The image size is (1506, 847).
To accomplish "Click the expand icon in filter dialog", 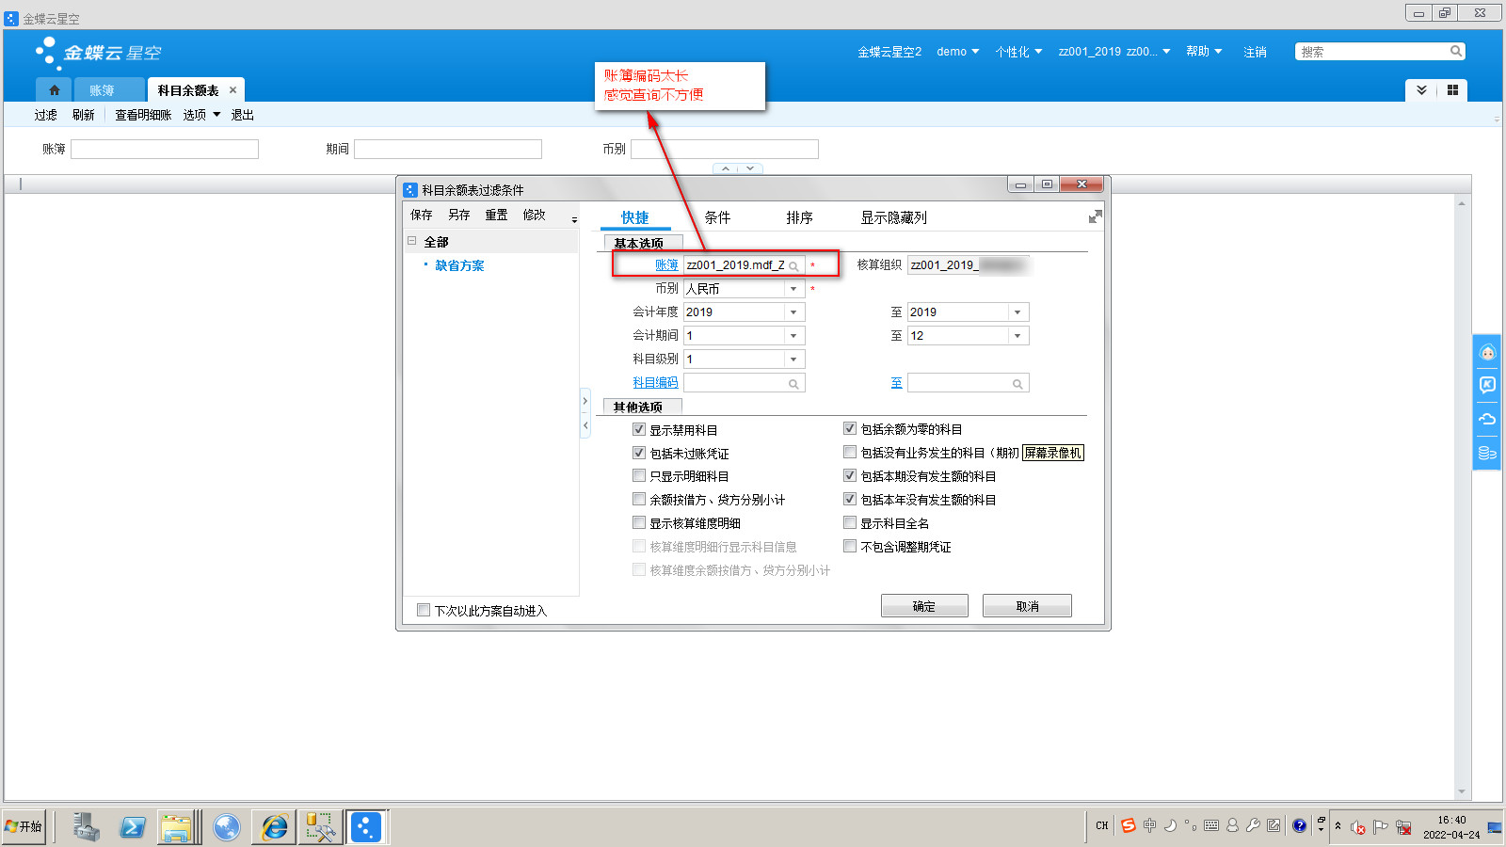I will 1095,217.
